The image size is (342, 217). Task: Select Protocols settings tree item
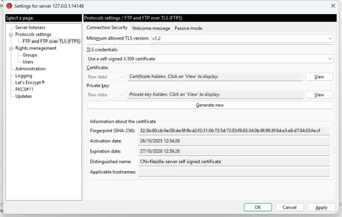pyautogui.click(x=33, y=34)
